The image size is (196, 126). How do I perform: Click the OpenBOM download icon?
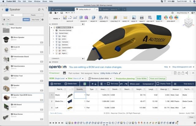[179, 73]
